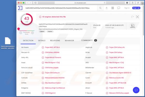The width and height of the screenshot is (145, 97).
Task: Click the reanalyze refresh icon
Action: pyautogui.click(x=132, y=17)
